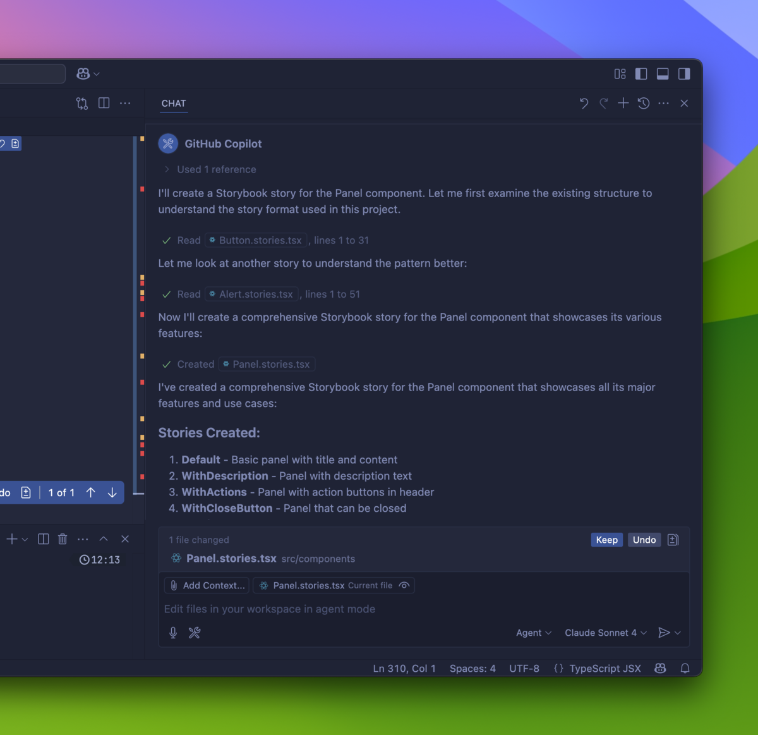
Task: Open editor more actions ellipsis
Action: tap(125, 103)
